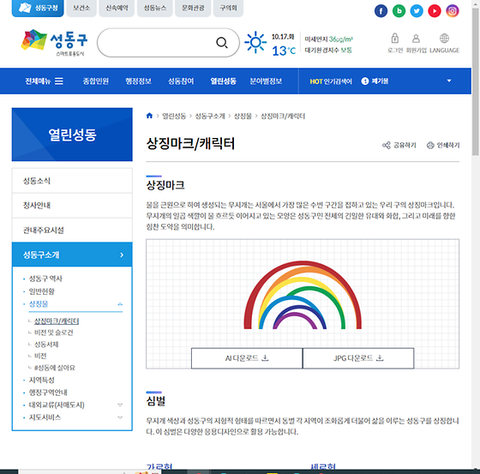Open 전체메뉴 hamburger menu
The width and height of the screenshot is (480, 474).
pyautogui.click(x=44, y=81)
